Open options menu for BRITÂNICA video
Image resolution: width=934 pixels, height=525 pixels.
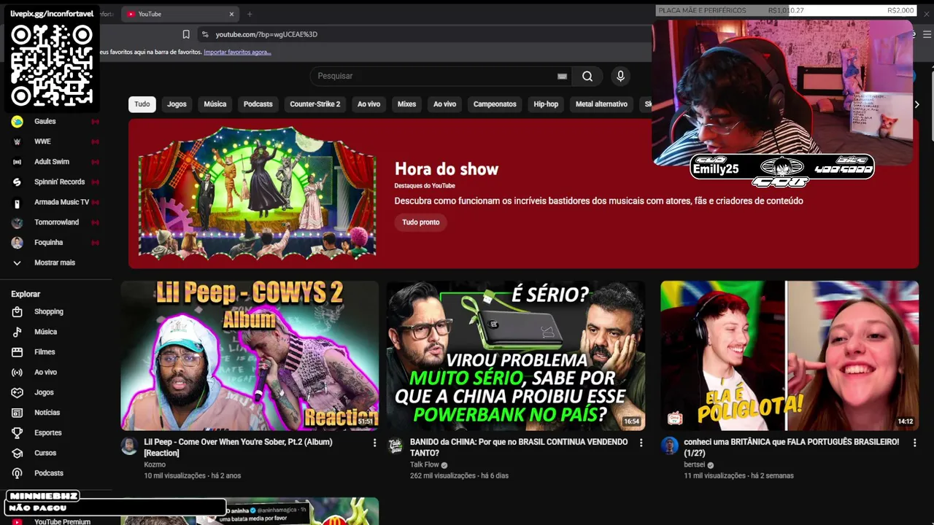click(x=914, y=443)
